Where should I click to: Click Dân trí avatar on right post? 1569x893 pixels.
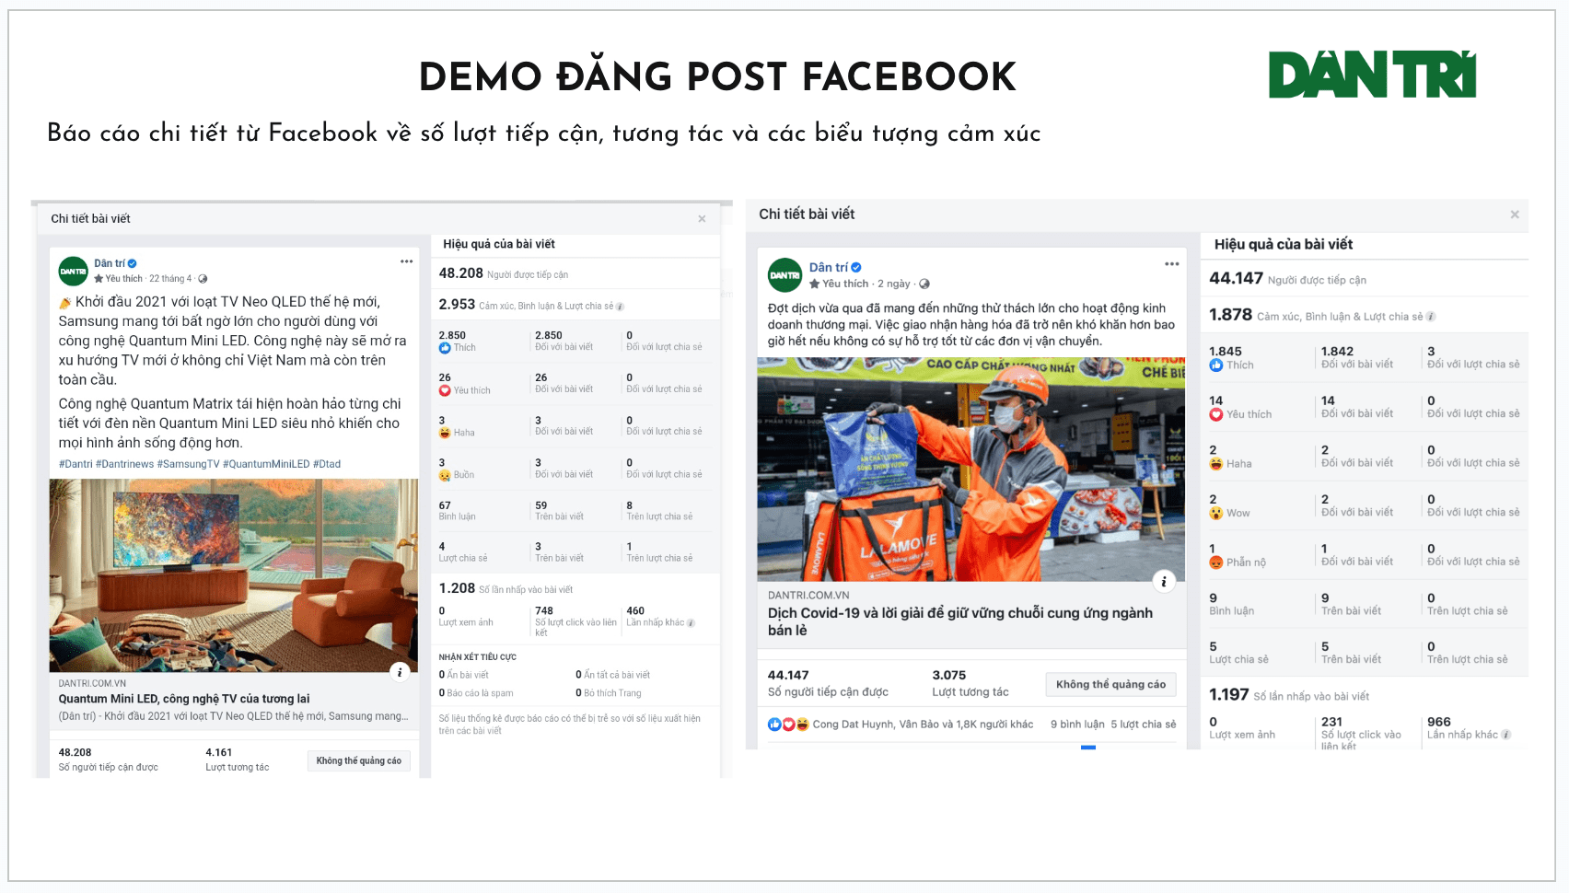click(x=785, y=275)
